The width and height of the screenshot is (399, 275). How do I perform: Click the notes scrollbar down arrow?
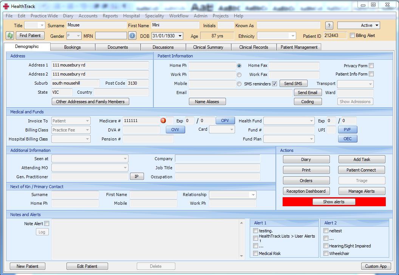click(x=241, y=256)
